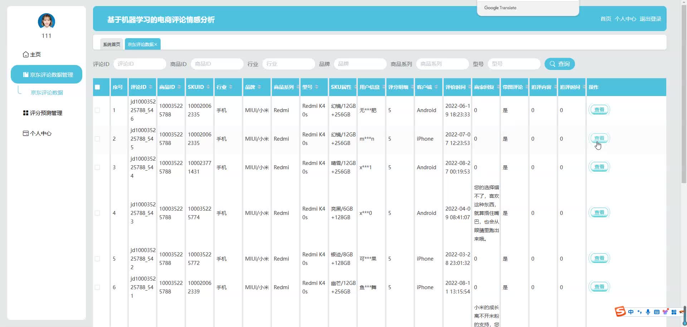Click the IME microphone voice input icon
The image size is (687, 327).
click(x=648, y=312)
